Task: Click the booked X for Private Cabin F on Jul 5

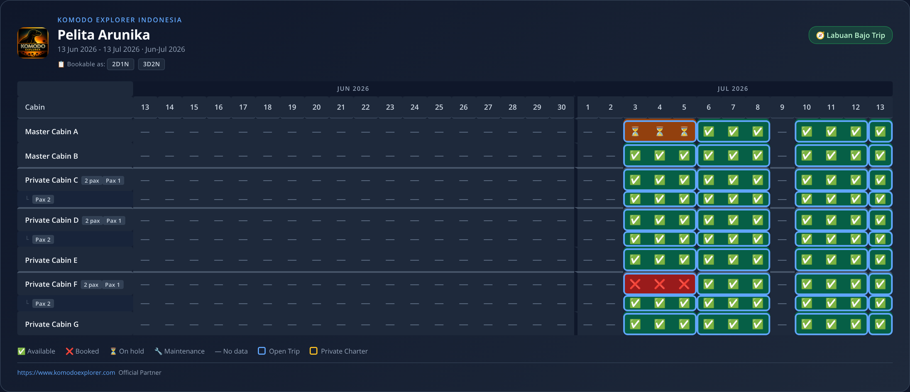Action: [x=684, y=284]
